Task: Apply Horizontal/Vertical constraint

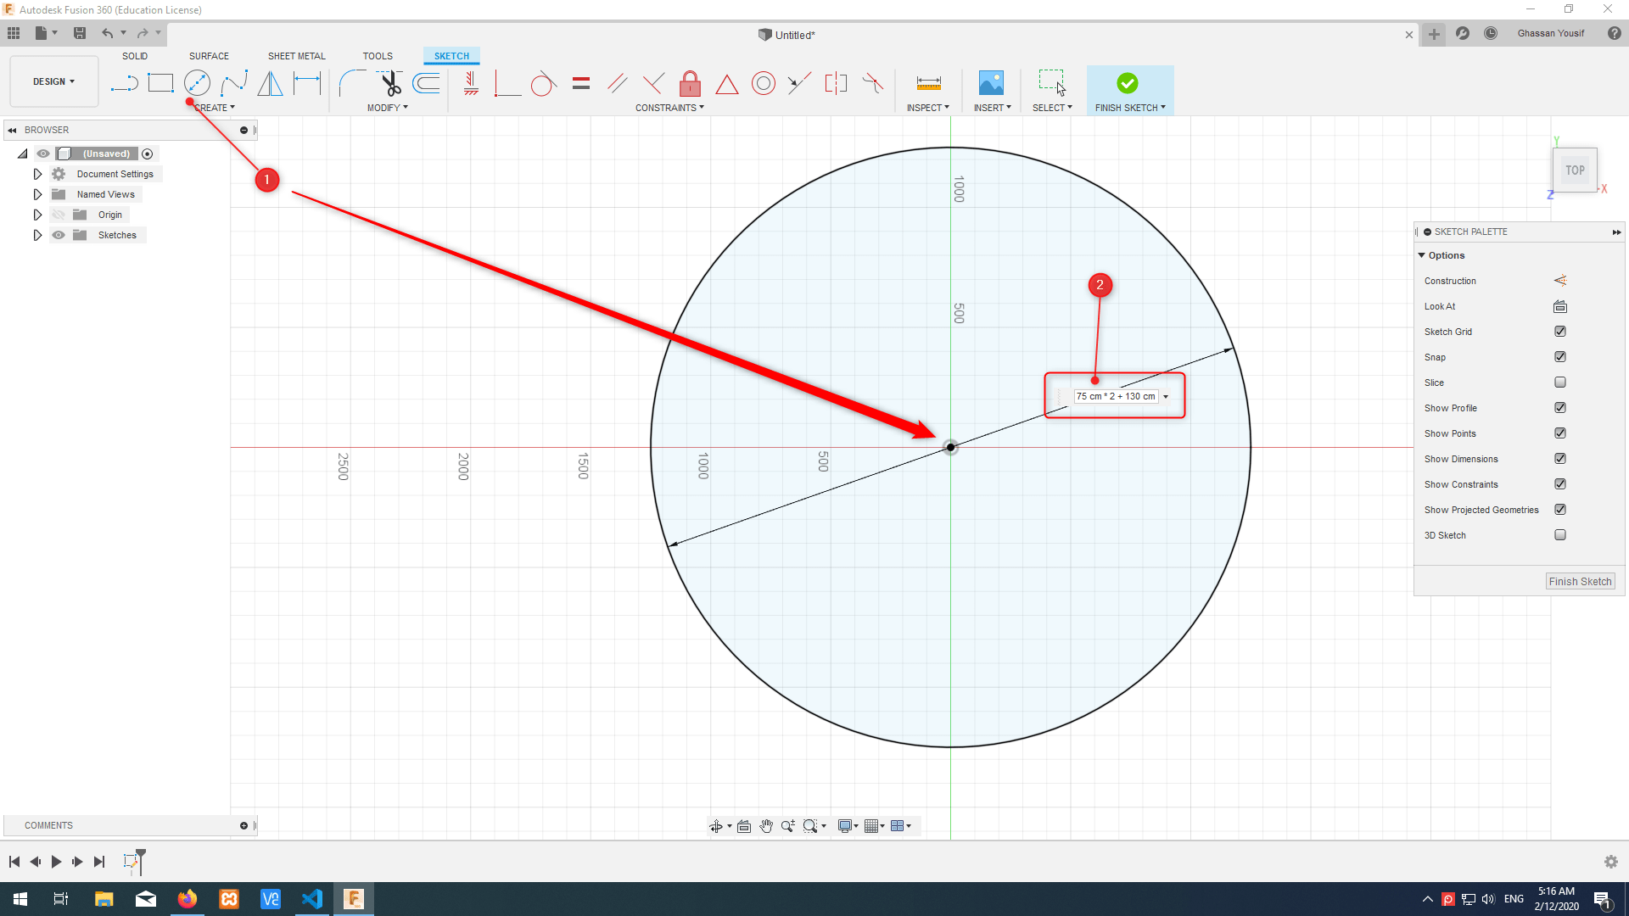Action: (x=472, y=83)
